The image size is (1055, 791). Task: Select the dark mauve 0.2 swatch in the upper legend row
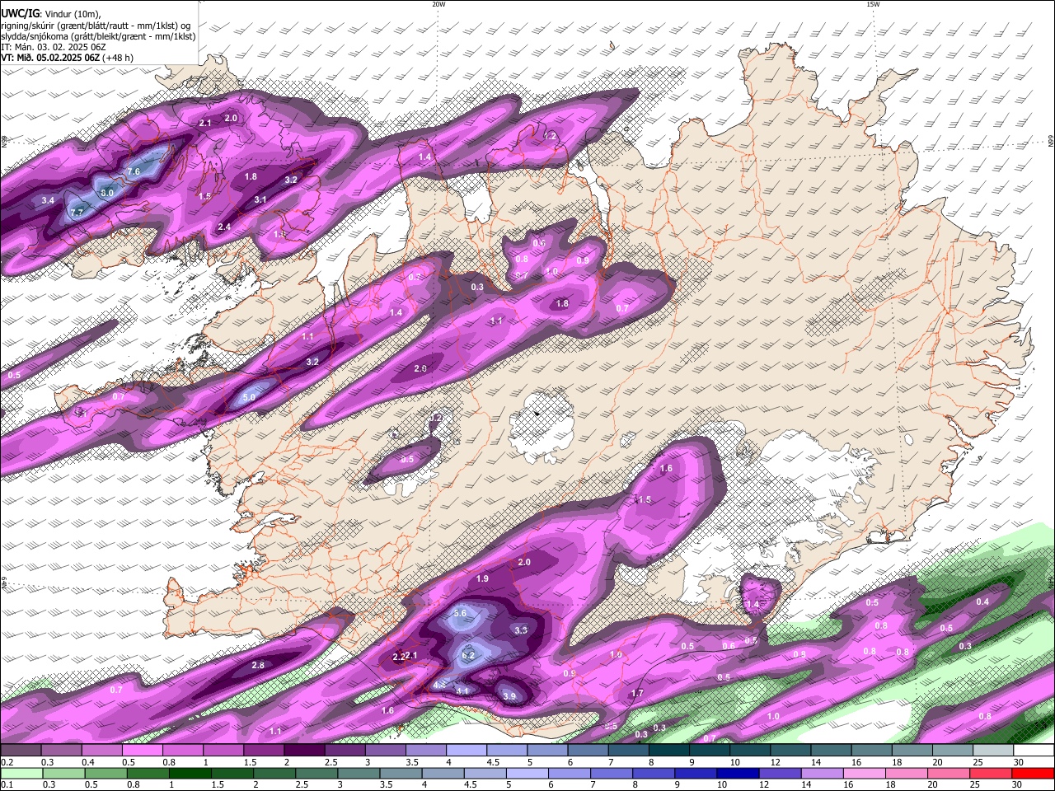click(x=20, y=751)
